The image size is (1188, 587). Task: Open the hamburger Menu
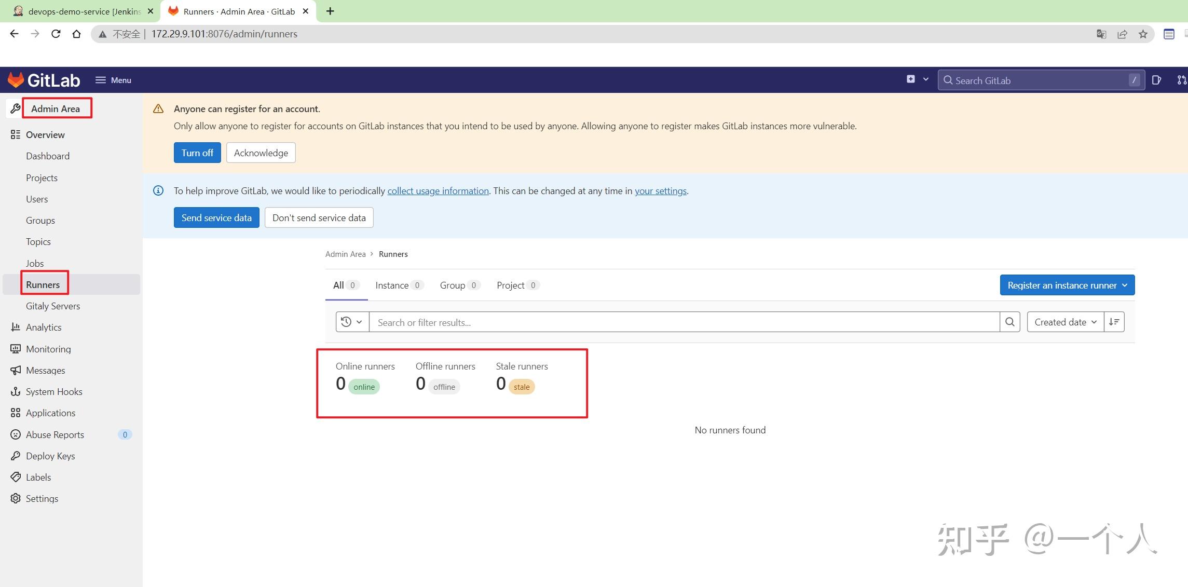[x=113, y=80]
